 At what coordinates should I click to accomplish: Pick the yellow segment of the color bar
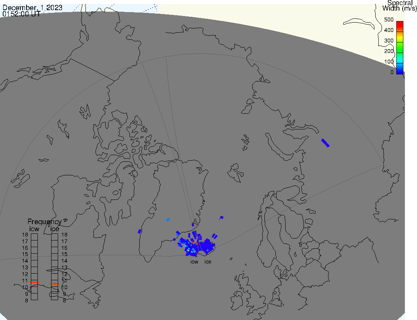[x=400, y=38]
